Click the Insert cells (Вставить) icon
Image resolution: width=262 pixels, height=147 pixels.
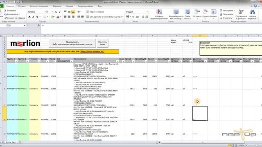(x=197, y=12)
